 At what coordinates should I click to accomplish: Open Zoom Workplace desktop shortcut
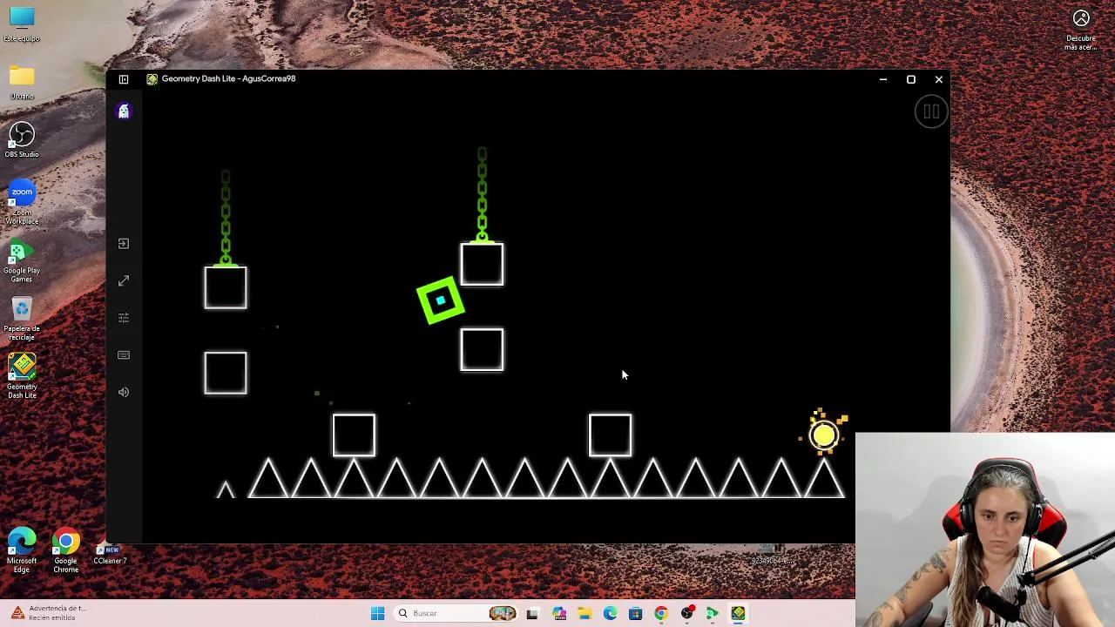(22, 202)
